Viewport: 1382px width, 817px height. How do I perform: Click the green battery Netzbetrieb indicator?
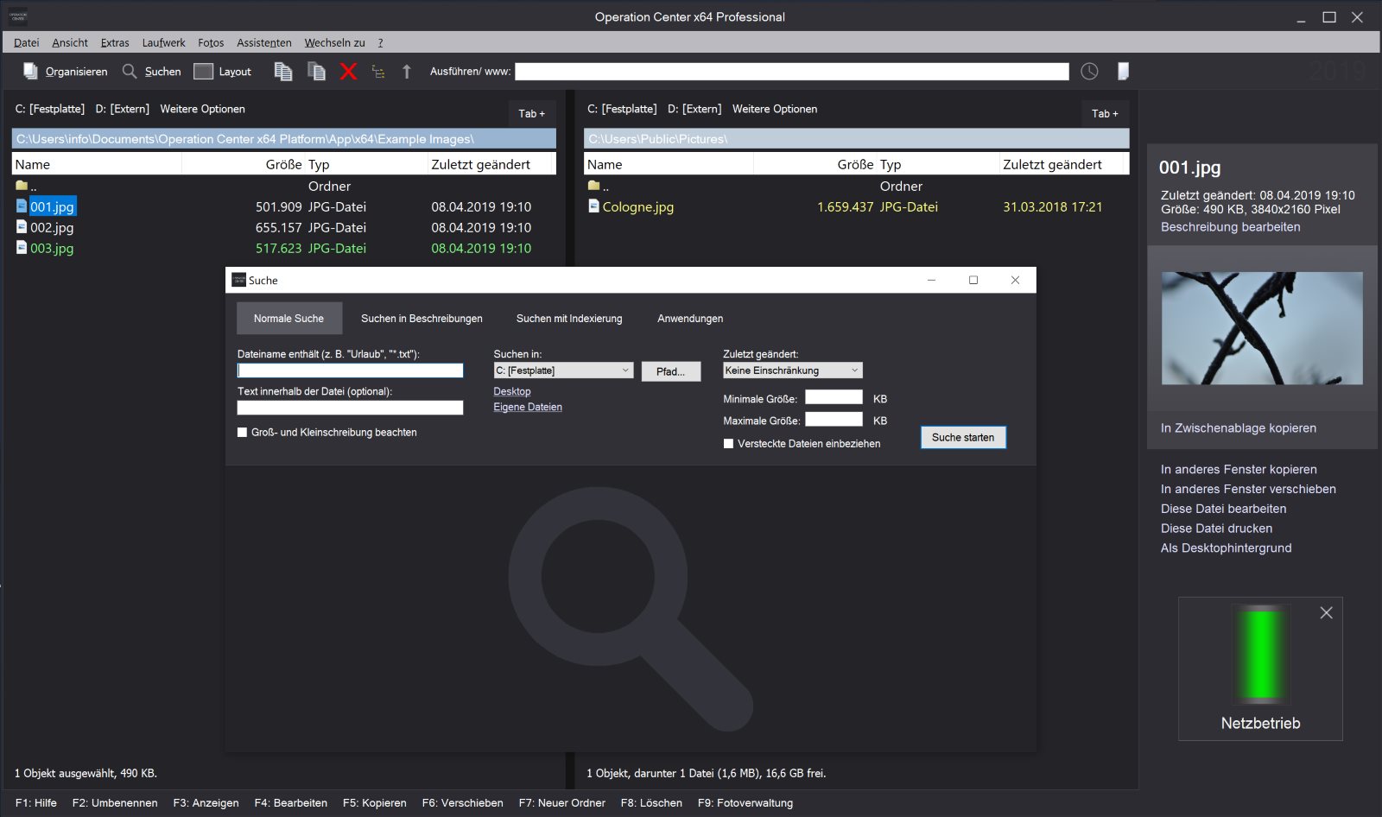click(x=1260, y=655)
